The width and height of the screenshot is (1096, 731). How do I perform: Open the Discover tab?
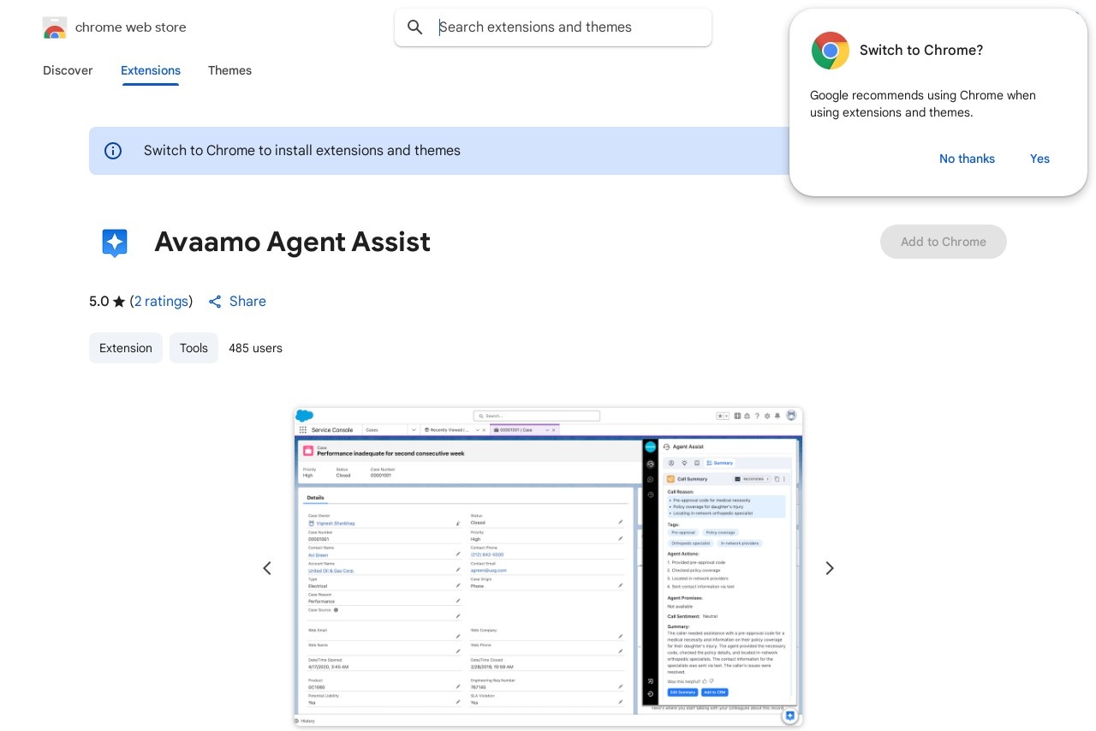68,70
